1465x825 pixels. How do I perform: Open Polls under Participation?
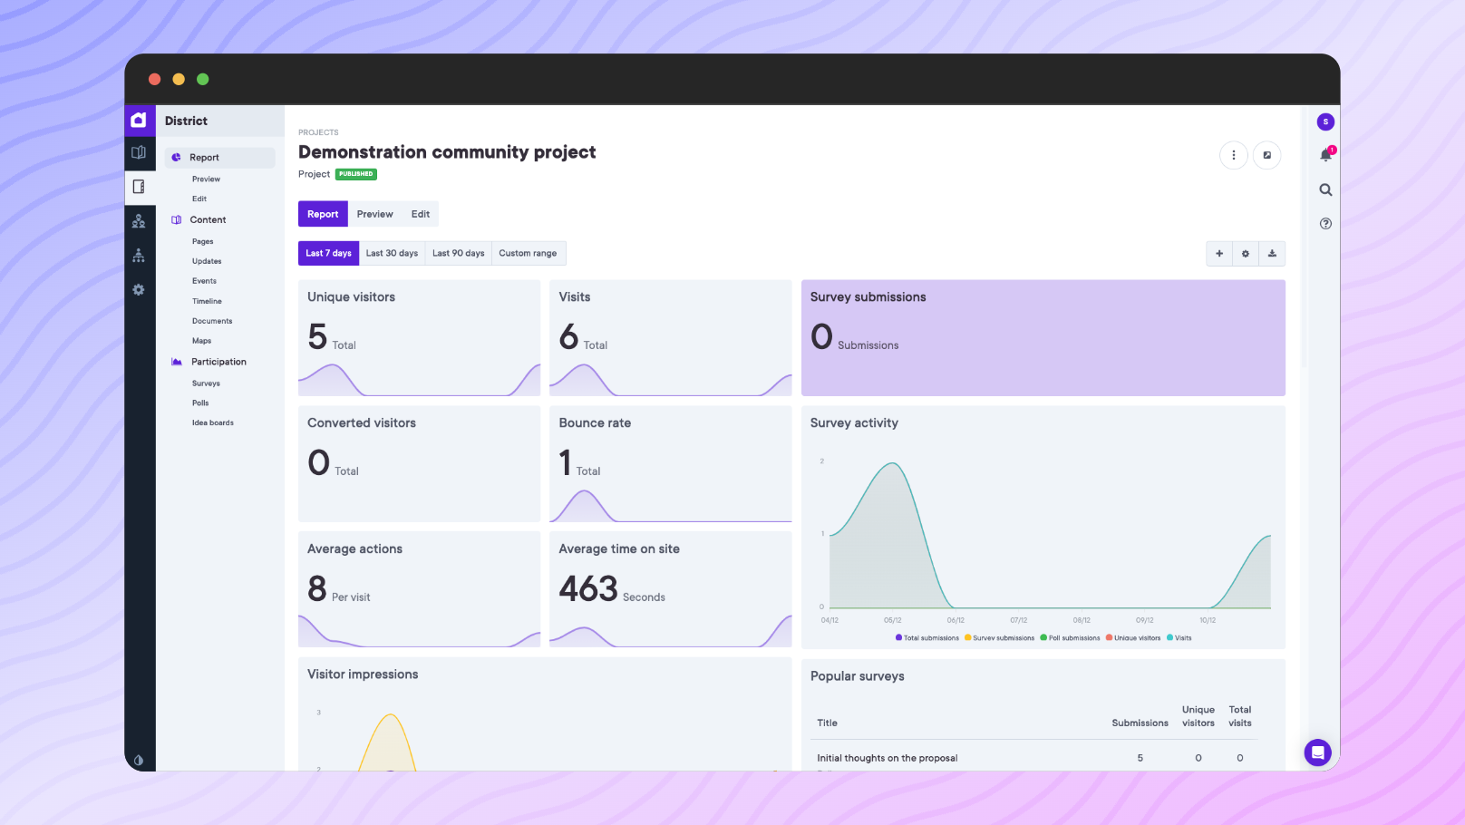pos(200,403)
